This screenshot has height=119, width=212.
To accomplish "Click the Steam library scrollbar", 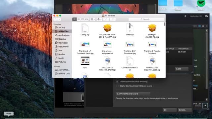I will 206,61.
